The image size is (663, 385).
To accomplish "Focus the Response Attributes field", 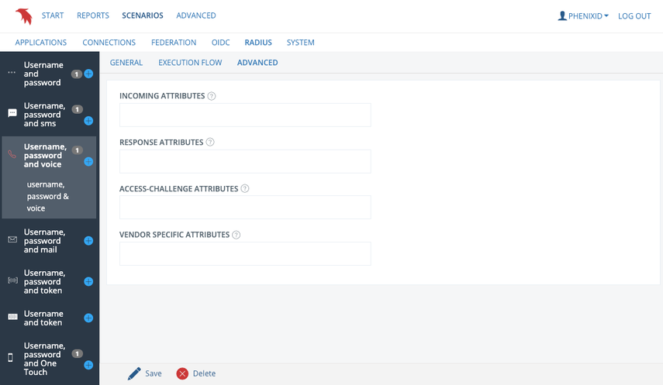I will [x=245, y=161].
